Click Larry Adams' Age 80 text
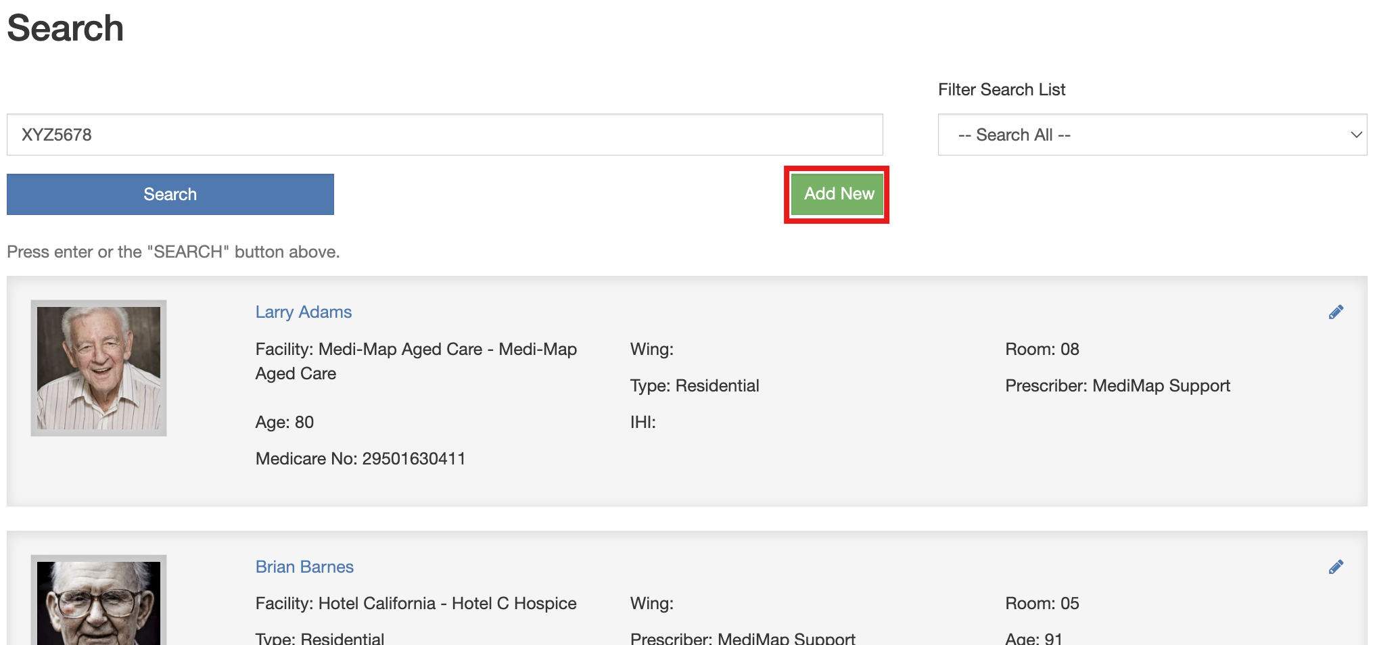This screenshot has width=1377, height=645. (x=284, y=422)
